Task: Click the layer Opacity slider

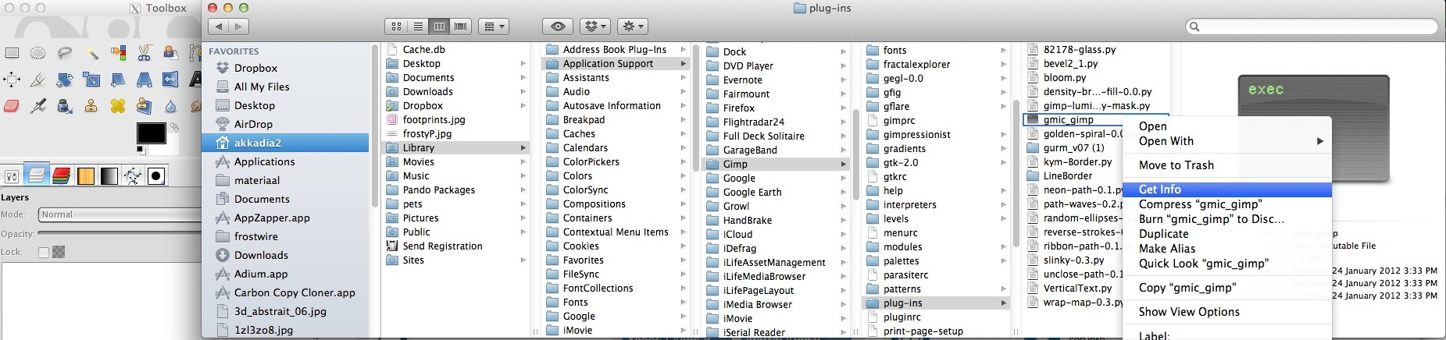Action: [x=120, y=234]
